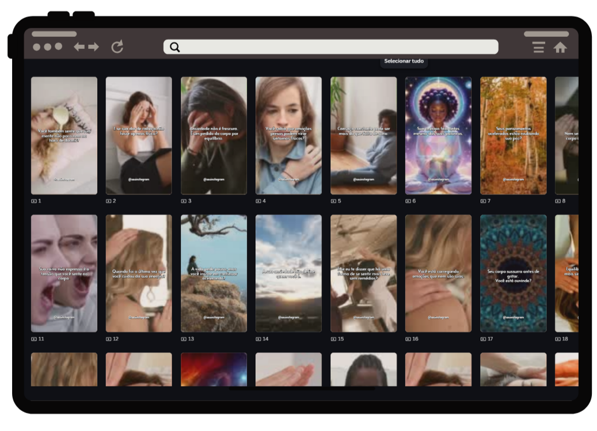Open thumbnail 13 person on rock cliff
The height and width of the screenshot is (431, 597).
point(214,273)
